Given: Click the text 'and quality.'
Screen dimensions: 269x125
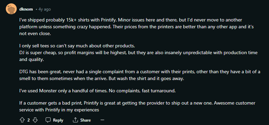Looking at the screenshot, I should click(x=31, y=59).
